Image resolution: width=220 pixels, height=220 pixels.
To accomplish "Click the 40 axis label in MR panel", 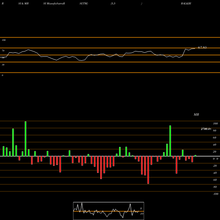I will [215, 145].
